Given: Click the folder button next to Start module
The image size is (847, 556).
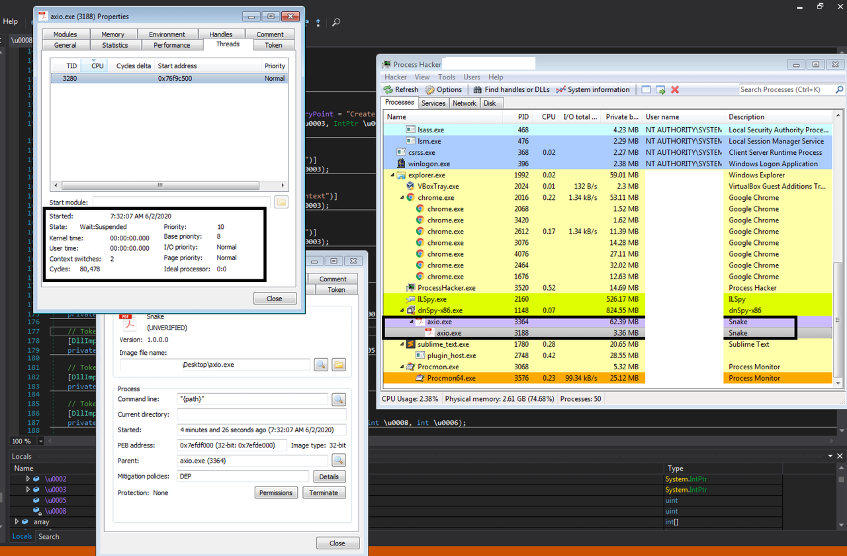Looking at the screenshot, I should pyautogui.click(x=281, y=202).
